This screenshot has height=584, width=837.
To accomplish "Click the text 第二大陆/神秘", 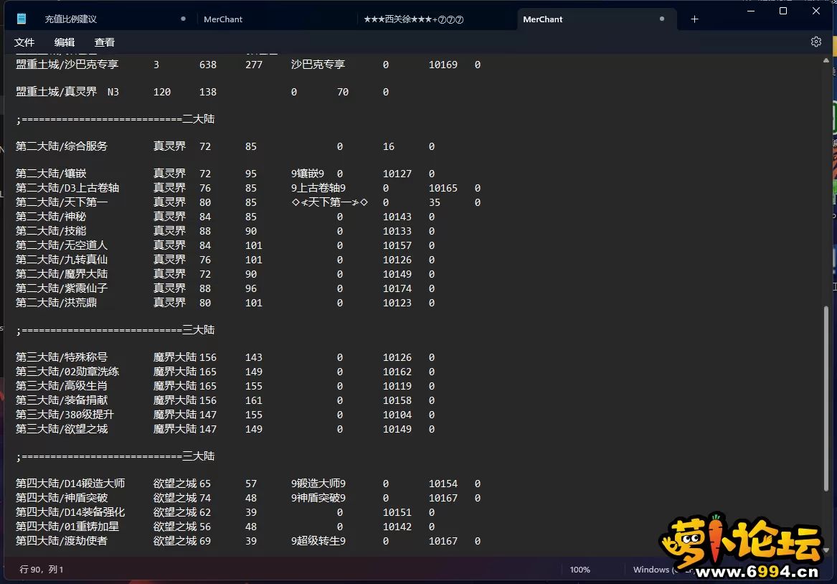I will [51, 217].
